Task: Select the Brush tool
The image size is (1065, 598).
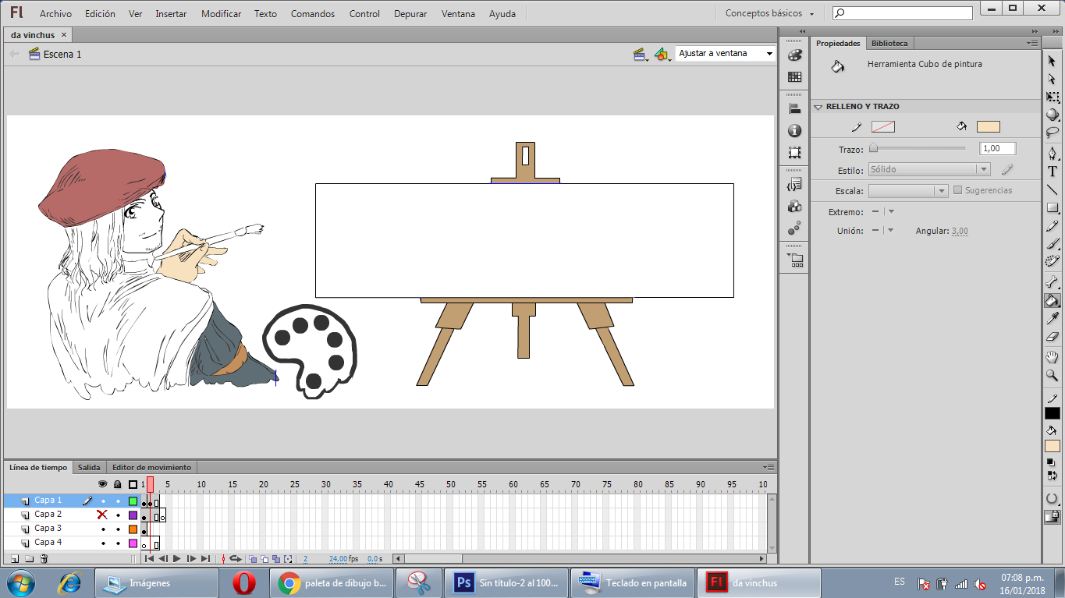Action: coord(1053,243)
